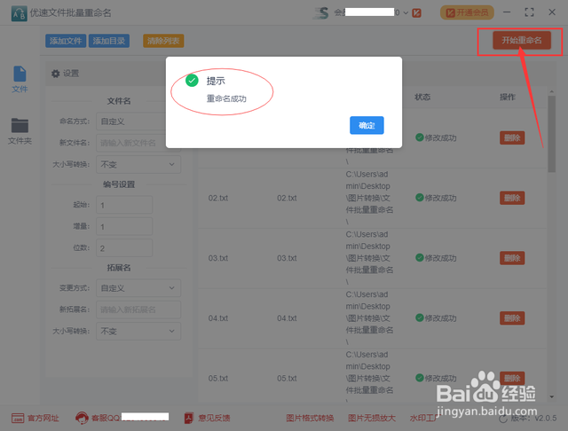Open the 开通会员 membership button
The height and width of the screenshot is (431, 568).
[467, 12]
